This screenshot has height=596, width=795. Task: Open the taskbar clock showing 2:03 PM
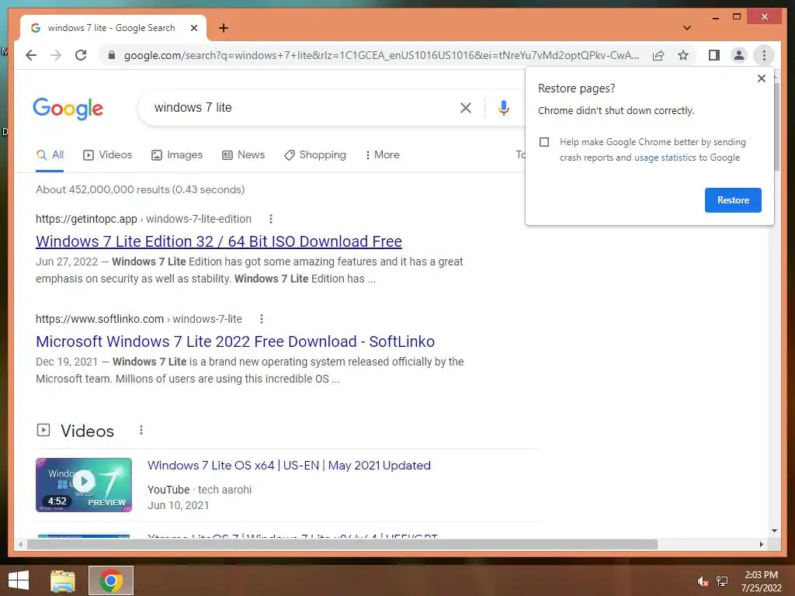761,581
